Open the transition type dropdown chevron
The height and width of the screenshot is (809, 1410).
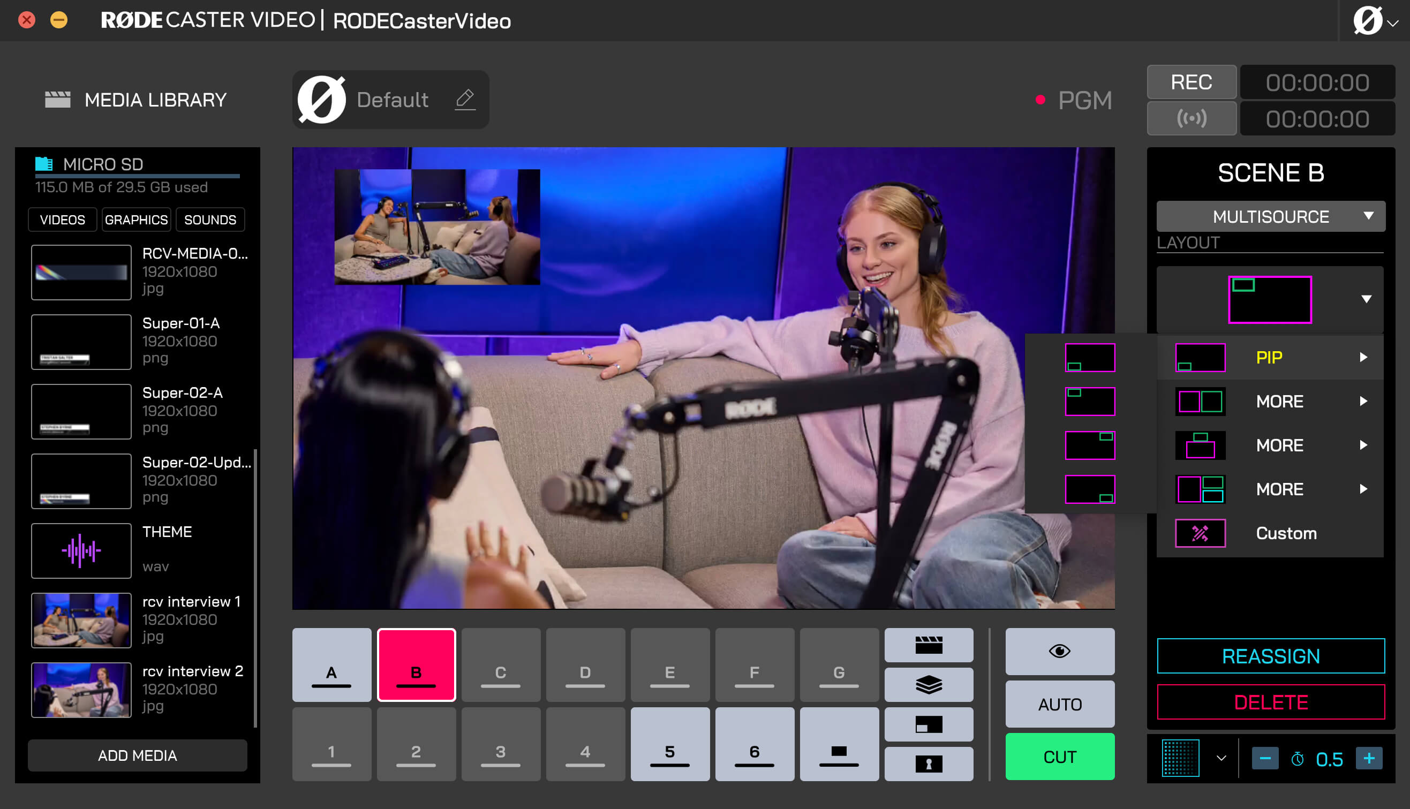tap(1221, 759)
